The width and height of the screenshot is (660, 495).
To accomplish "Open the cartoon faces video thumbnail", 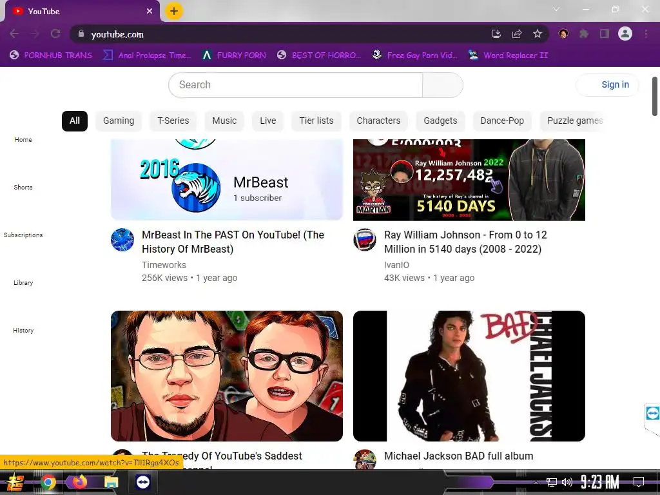I will (227, 376).
